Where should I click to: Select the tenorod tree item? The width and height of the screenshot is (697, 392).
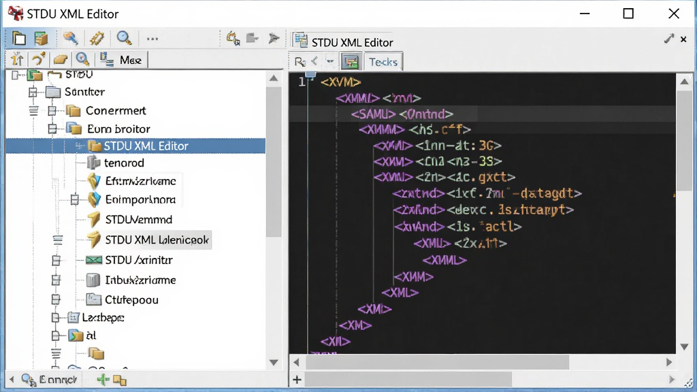(x=124, y=163)
